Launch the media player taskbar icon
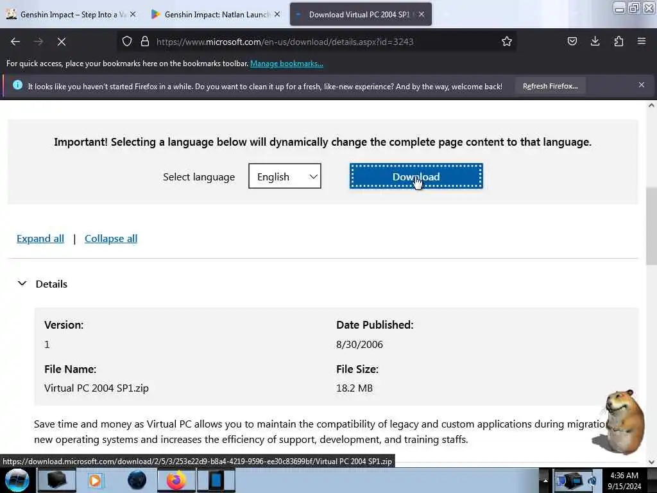 point(95,481)
